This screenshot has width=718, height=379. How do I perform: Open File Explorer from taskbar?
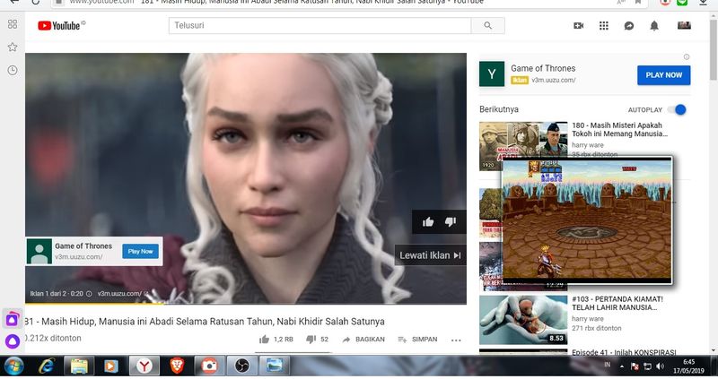point(79,366)
